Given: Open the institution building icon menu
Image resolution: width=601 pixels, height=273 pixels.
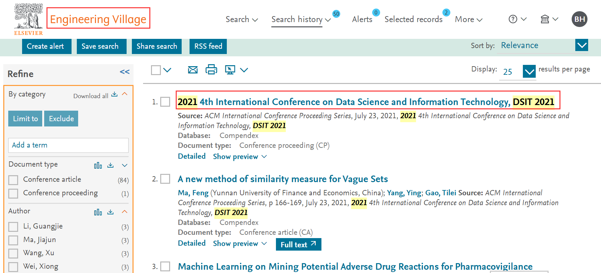Looking at the screenshot, I should [x=545, y=19].
